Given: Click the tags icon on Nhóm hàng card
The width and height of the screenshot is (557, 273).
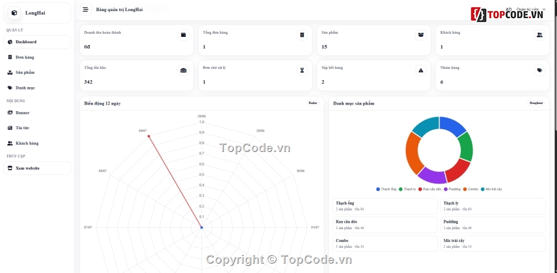Looking at the screenshot, I should (539, 71).
